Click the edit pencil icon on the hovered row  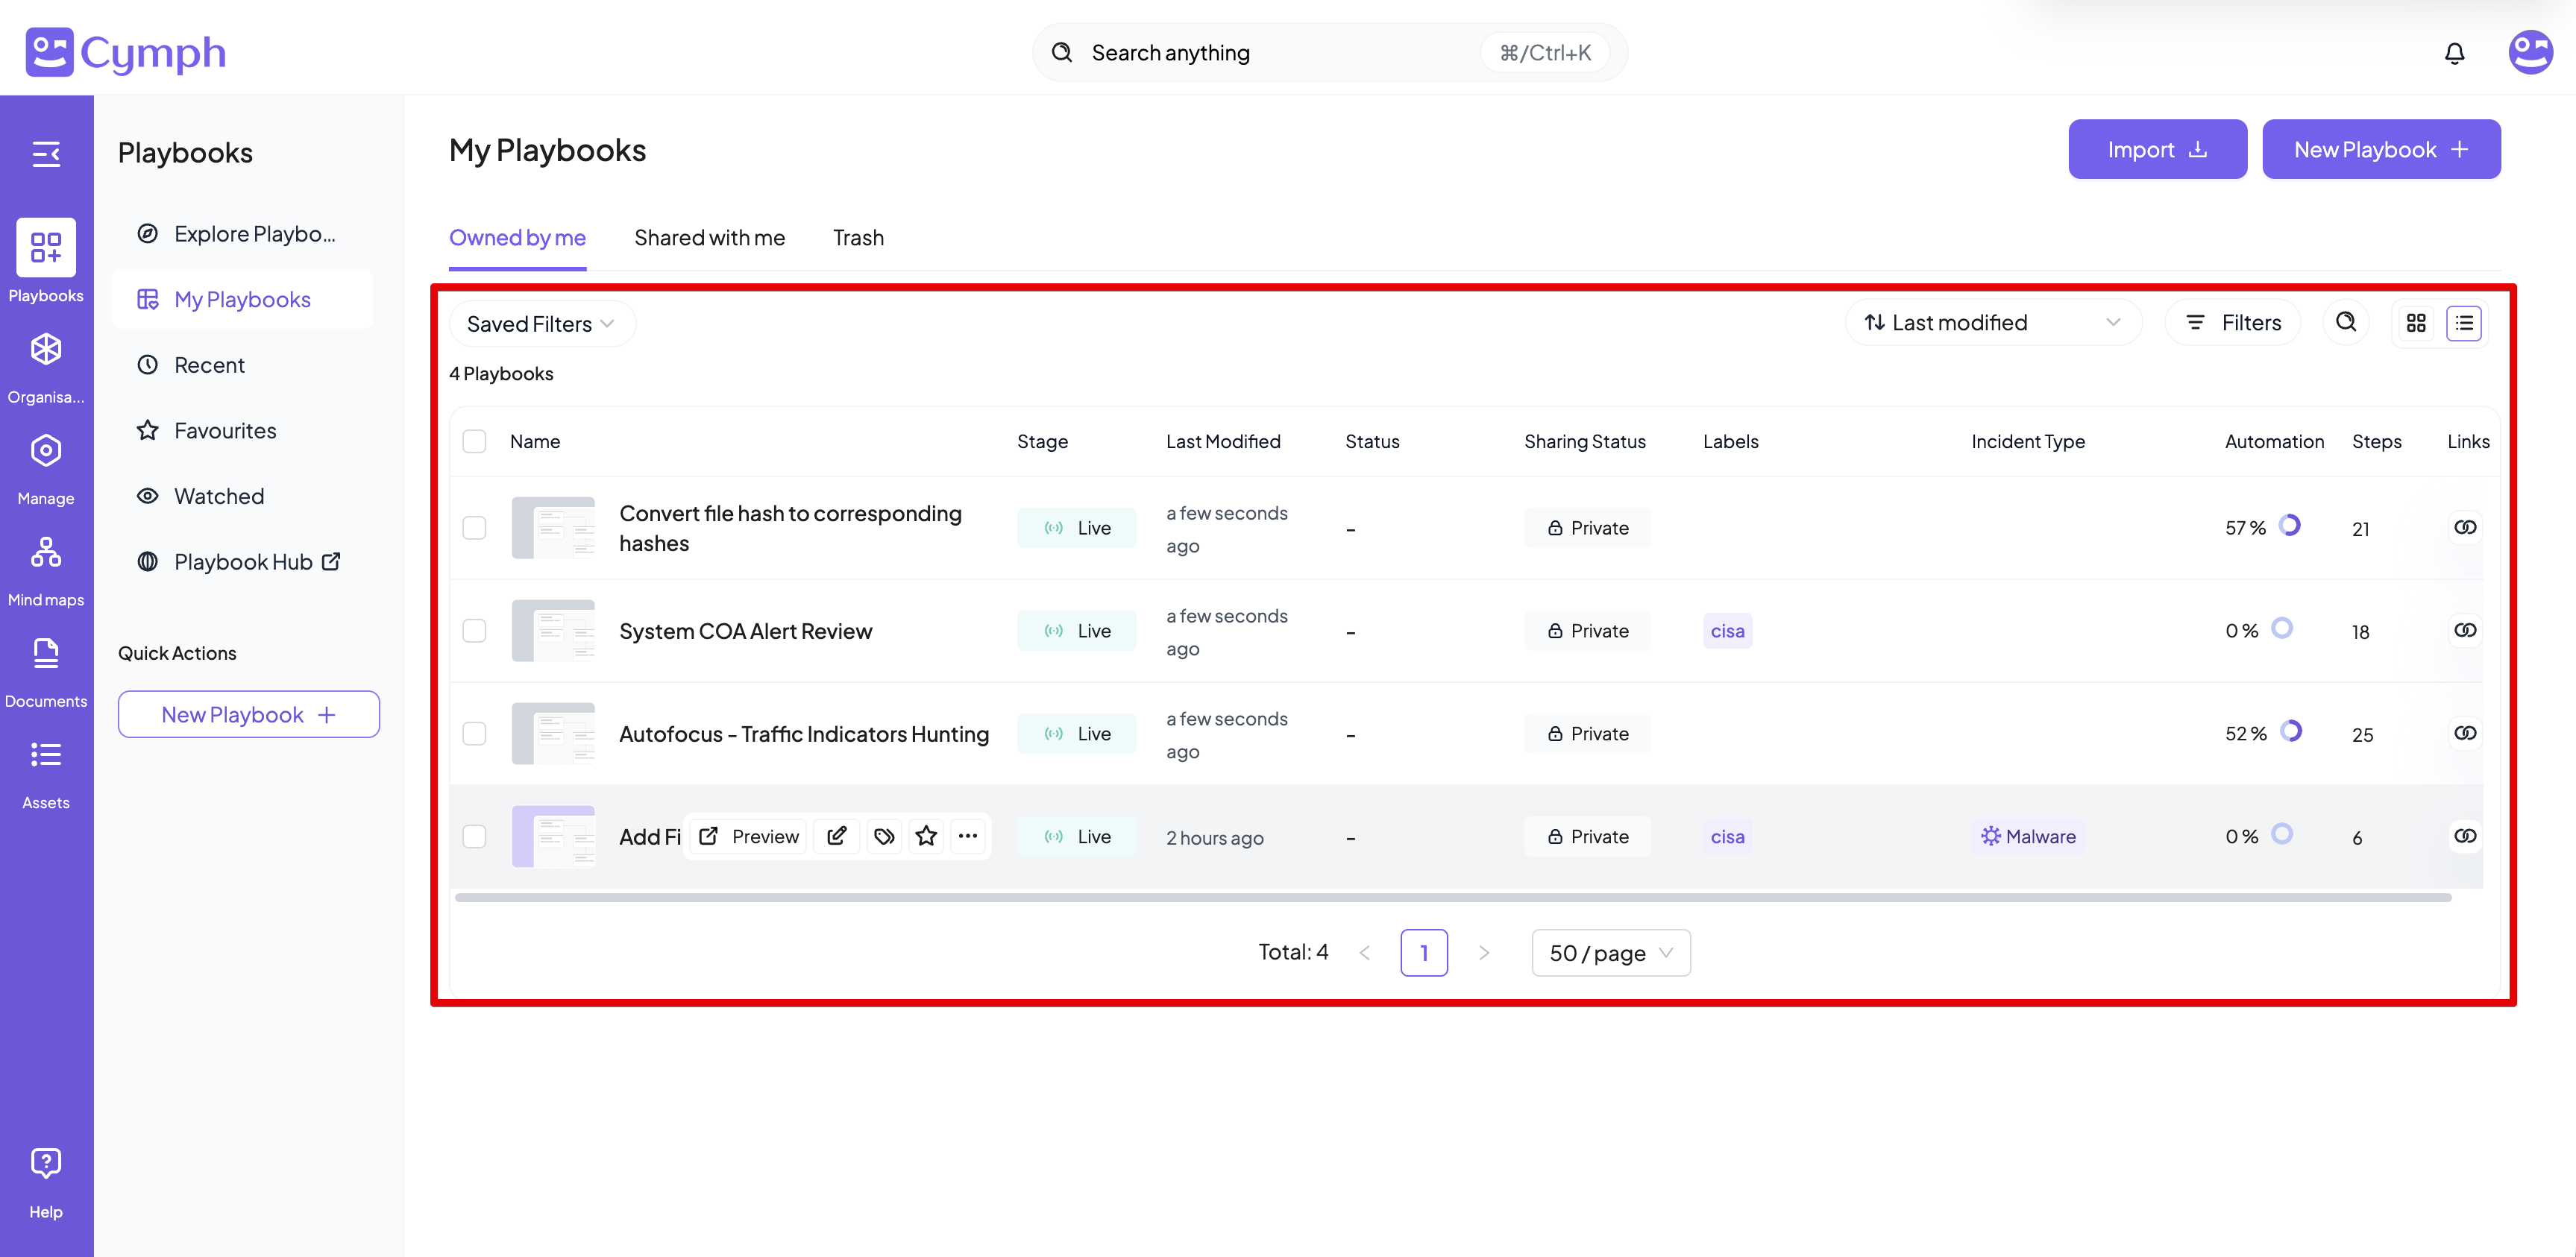(837, 836)
